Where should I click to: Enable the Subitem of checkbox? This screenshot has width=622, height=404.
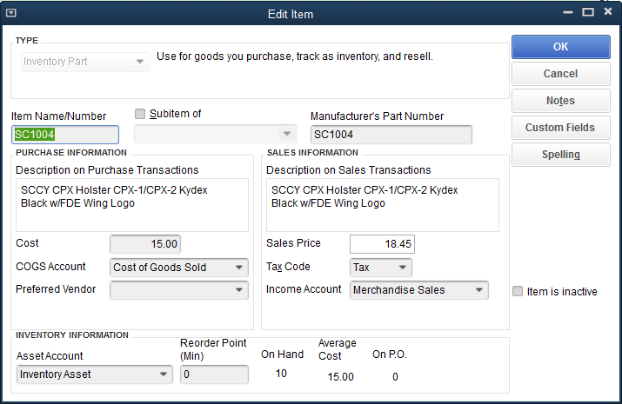click(x=140, y=114)
